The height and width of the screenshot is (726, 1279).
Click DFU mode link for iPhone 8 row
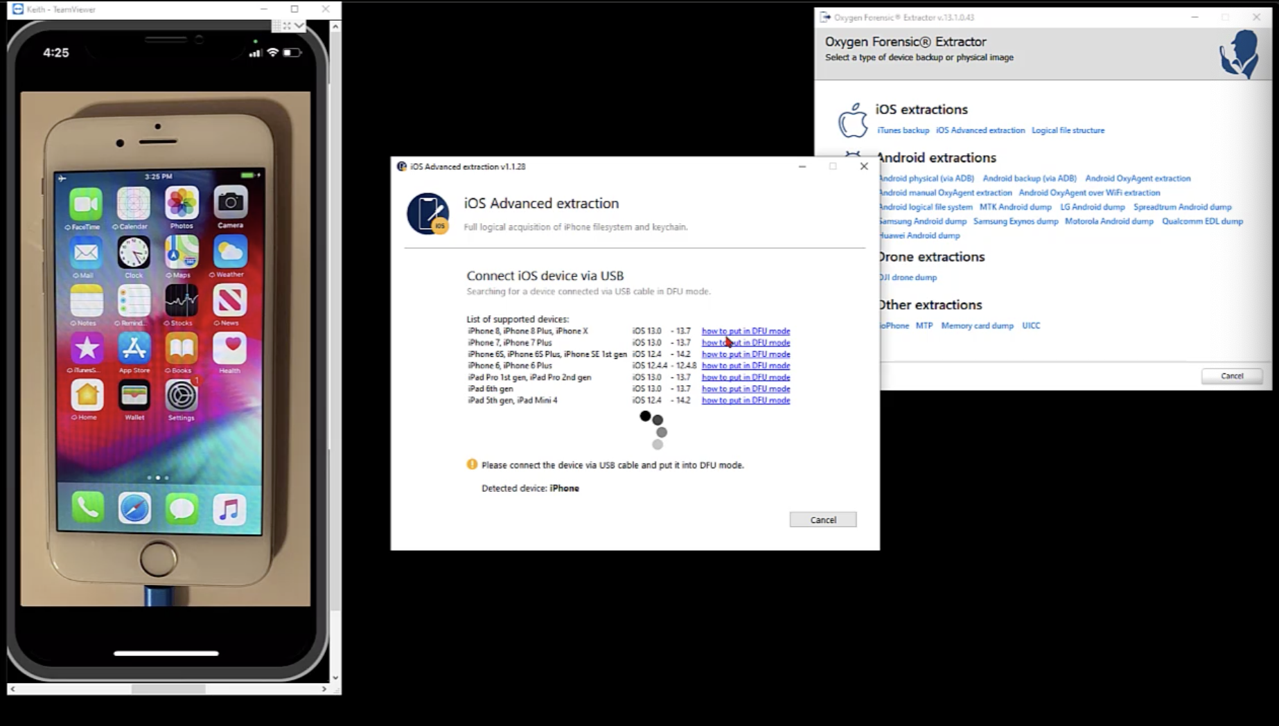[746, 331]
